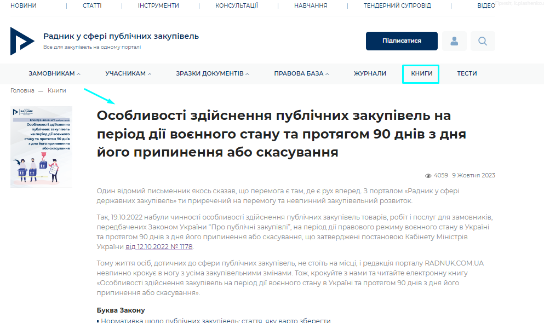Click the Головна breadcrumb link
The image size is (544, 323).
point(22,90)
